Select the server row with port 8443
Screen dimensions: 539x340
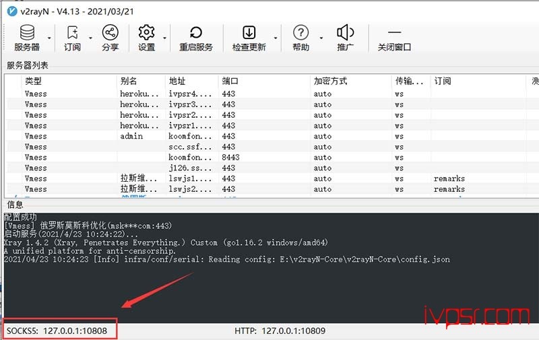pyautogui.click(x=272, y=158)
